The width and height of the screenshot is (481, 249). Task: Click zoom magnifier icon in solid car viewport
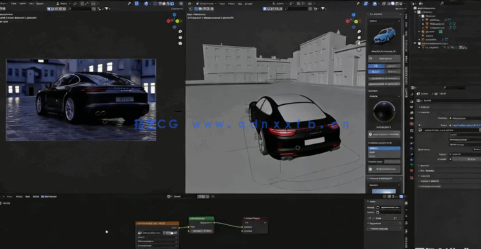click(x=360, y=32)
